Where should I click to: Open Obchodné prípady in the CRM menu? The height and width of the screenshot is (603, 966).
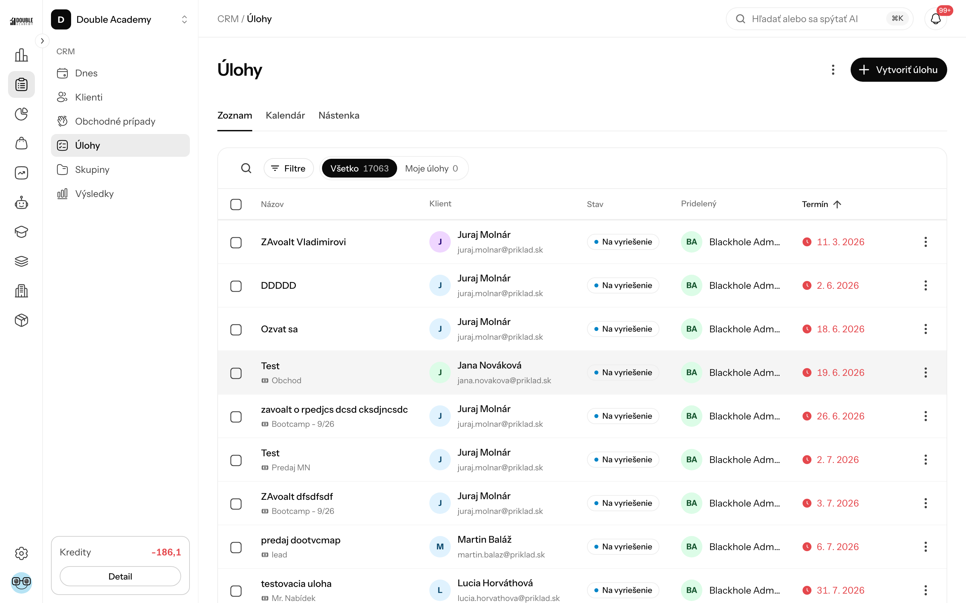click(120, 121)
